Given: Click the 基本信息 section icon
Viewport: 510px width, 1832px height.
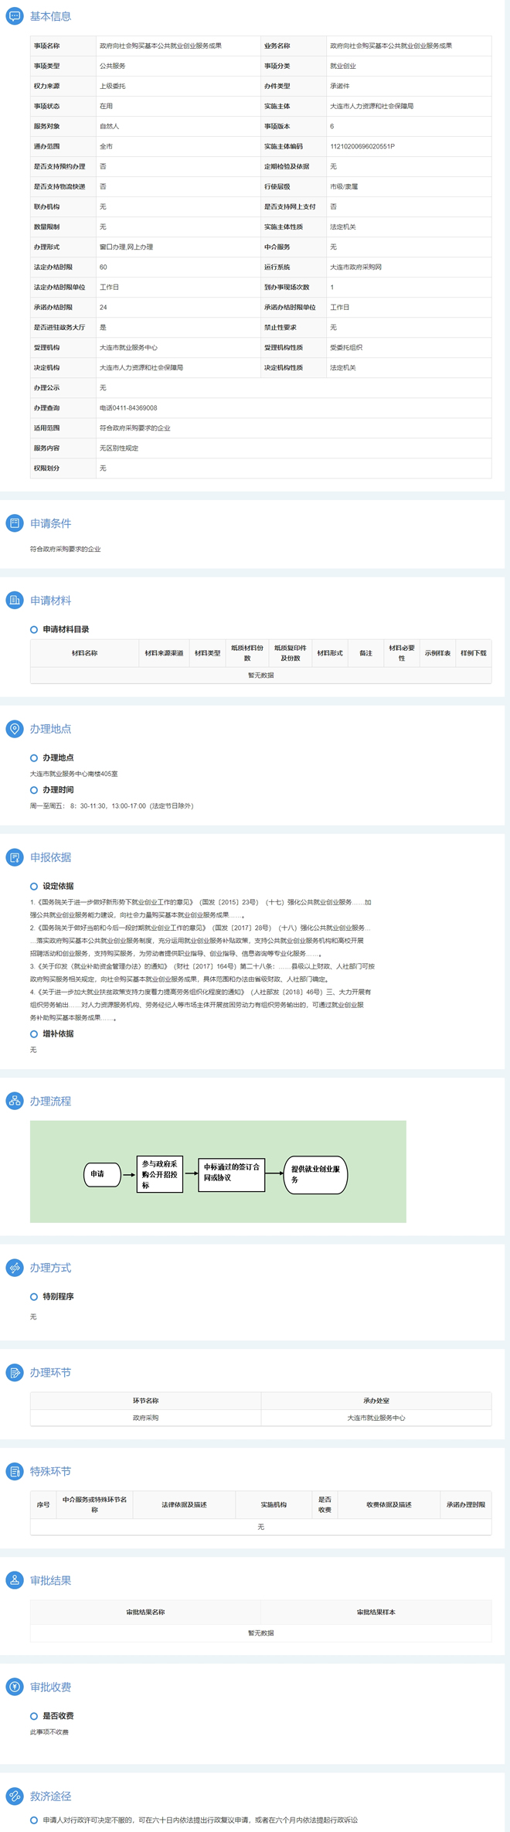Looking at the screenshot, I should tap(15, 15).
